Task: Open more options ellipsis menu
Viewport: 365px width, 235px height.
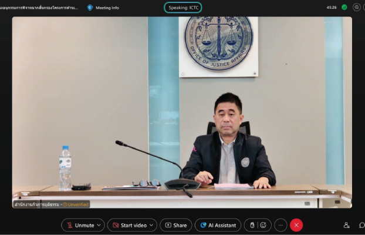Action: click(x=280, y=225)
